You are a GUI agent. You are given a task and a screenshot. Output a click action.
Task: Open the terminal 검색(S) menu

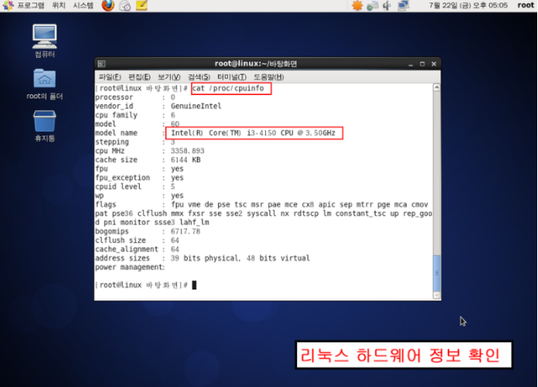(x=199, y=77)
